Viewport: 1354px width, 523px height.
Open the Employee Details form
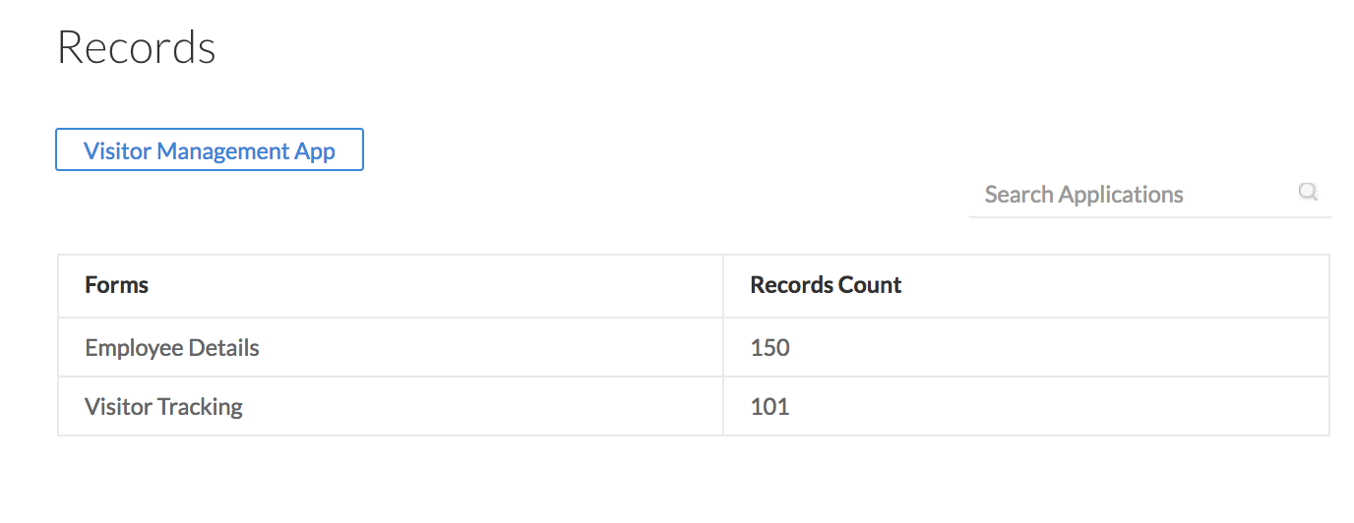(172, 348)
